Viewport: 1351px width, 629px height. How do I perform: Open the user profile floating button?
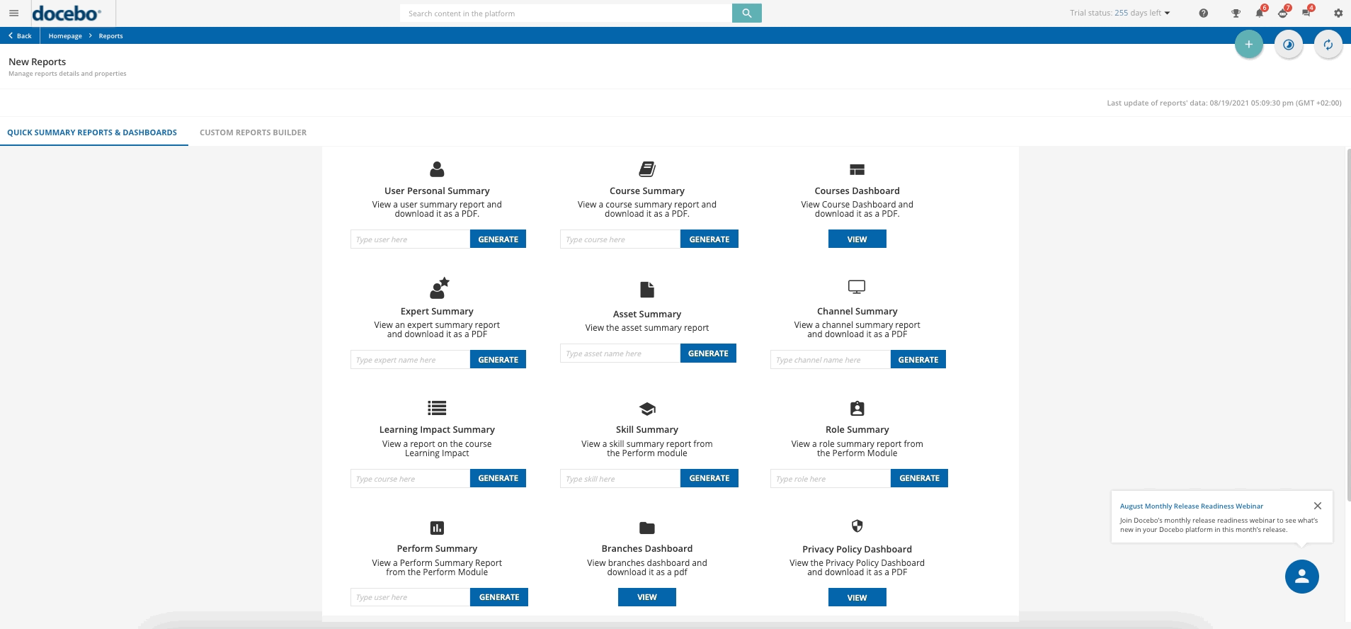(1302, 577)
